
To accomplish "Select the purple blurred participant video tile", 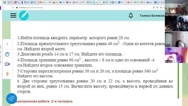I will point(176,55).
